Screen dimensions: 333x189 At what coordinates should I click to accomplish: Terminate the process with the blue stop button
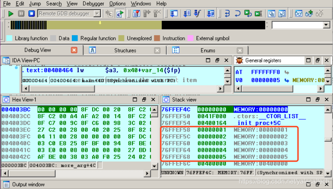pos(32,14)
